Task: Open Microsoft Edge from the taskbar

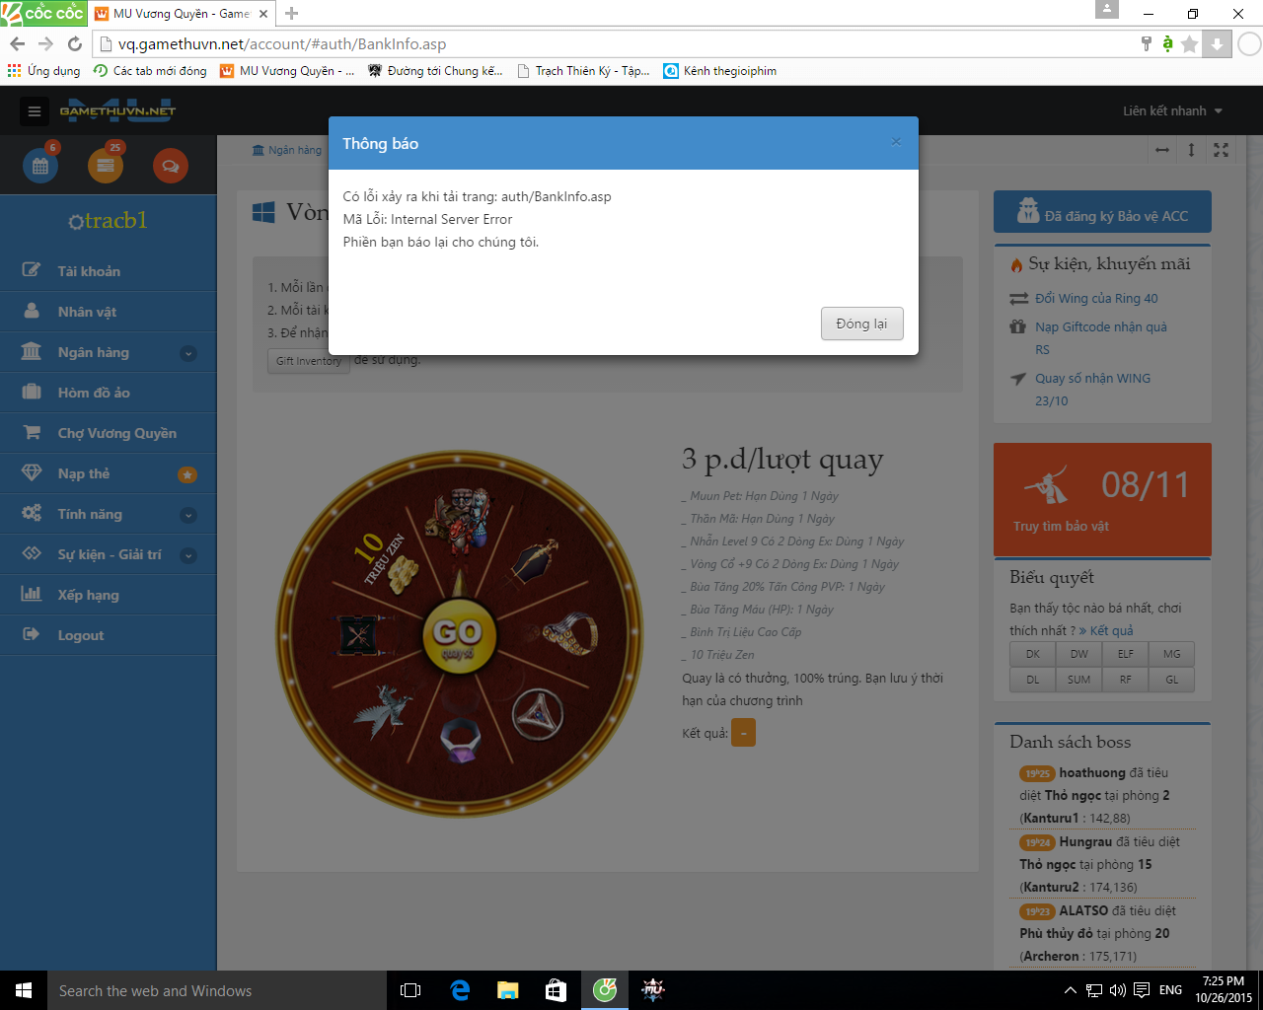Action: pos(460,990)
